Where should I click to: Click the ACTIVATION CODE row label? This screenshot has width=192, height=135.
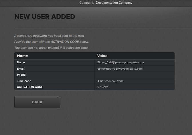[x=30, y=87]
